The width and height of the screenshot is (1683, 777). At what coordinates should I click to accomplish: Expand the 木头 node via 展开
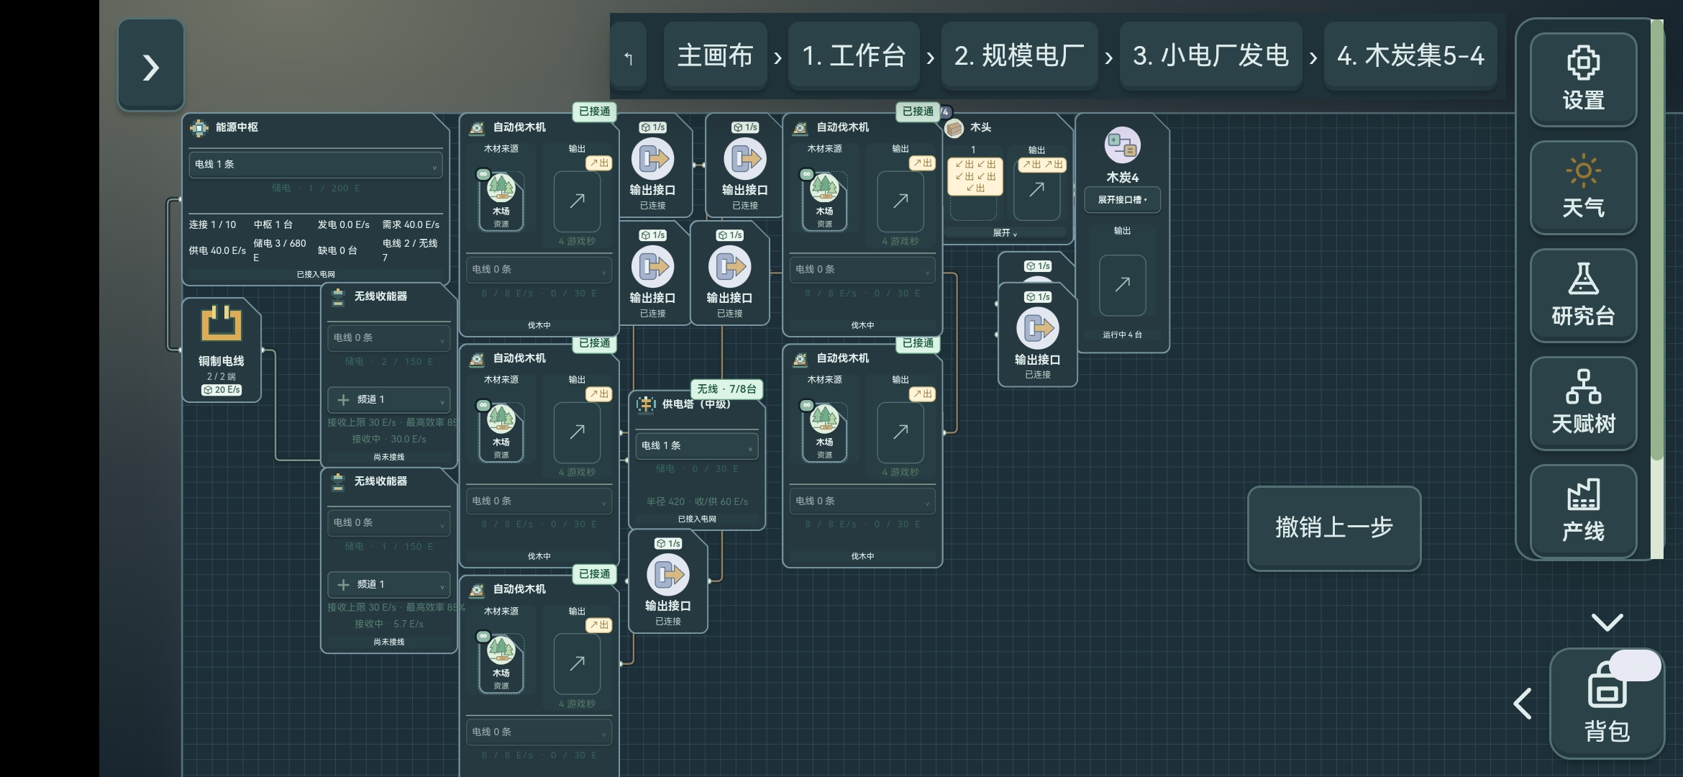click(x=1005, y=233)
